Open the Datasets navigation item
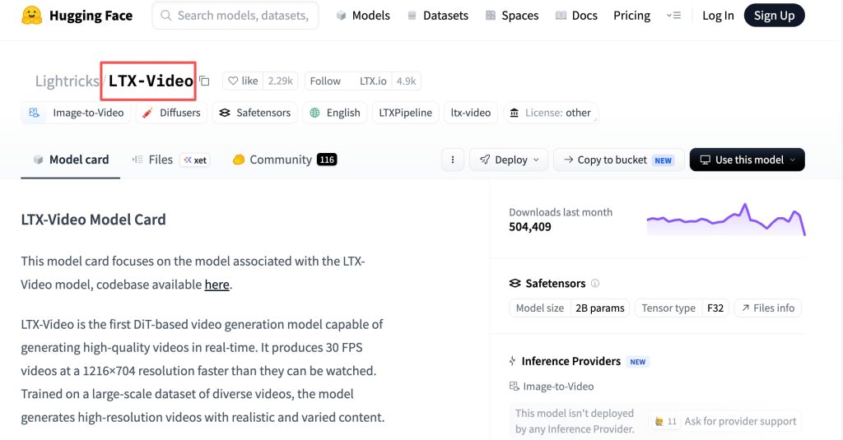This screenshot has width=843, height=440. pyautogui.click(x=438, y=16)
